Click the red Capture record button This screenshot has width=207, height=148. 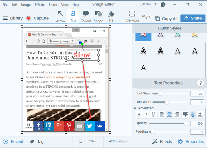tap(29, 18)
